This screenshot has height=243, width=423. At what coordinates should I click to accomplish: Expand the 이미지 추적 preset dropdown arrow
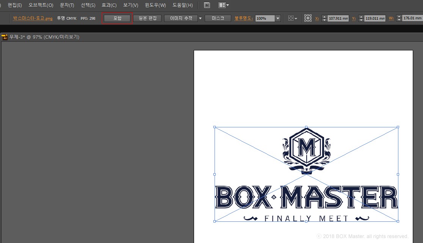[x=200, y=18]
